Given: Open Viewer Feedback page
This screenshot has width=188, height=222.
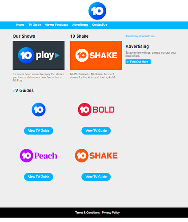Looking at the screenshot, I should click(56, 25).
